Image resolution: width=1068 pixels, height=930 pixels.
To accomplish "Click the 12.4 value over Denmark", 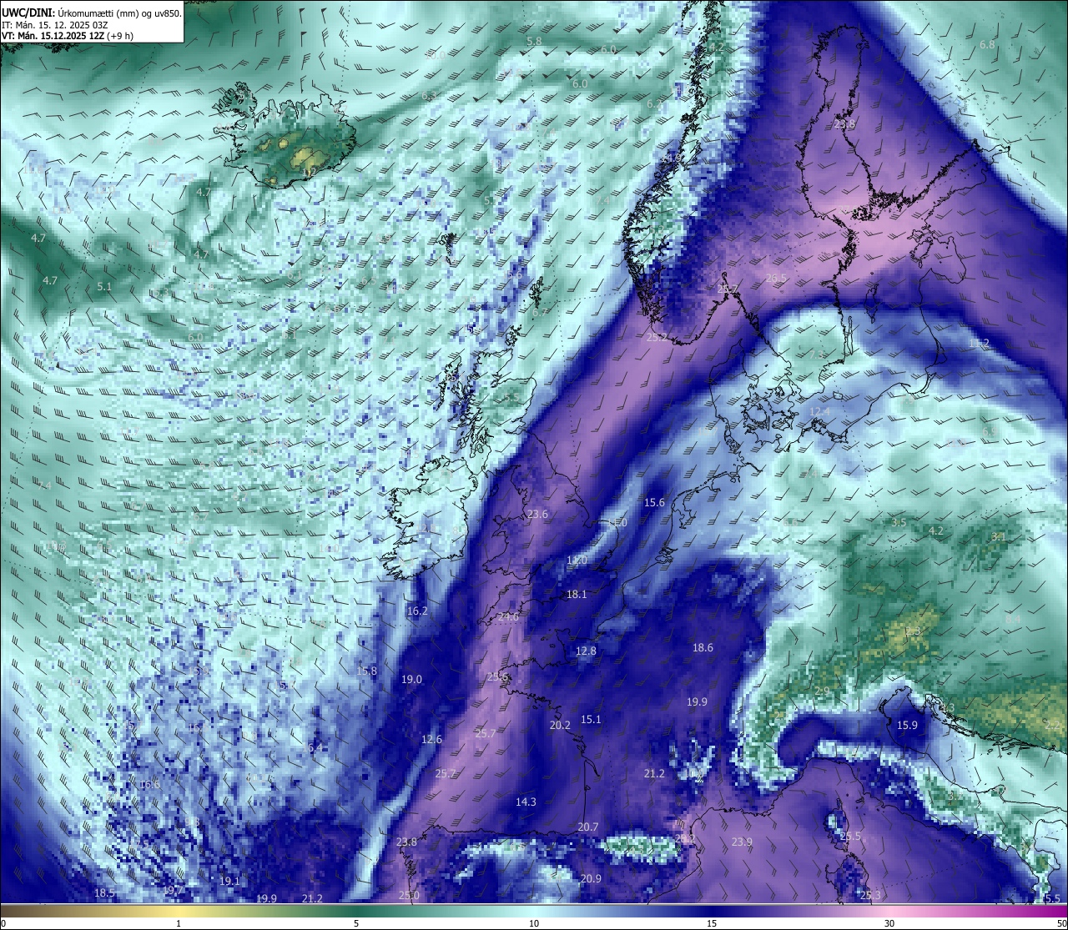I will point(820,412).
